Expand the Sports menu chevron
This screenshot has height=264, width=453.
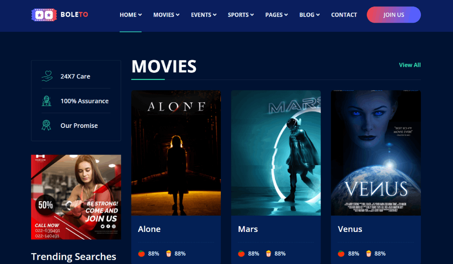pyautogui.click(x=252, y=15)
